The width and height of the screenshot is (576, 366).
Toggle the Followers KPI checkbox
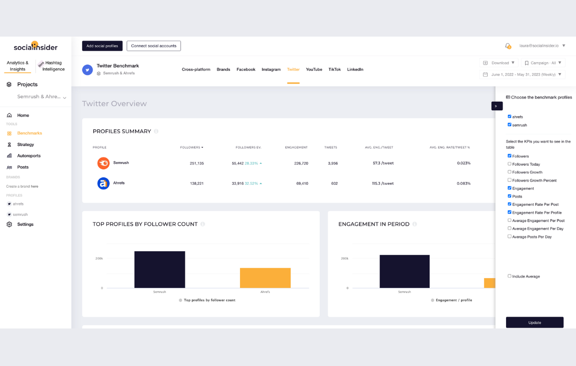(x=510, y=156)
